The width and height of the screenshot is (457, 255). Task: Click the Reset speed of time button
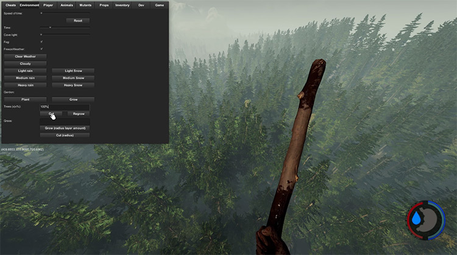click(x=78, y=21)
